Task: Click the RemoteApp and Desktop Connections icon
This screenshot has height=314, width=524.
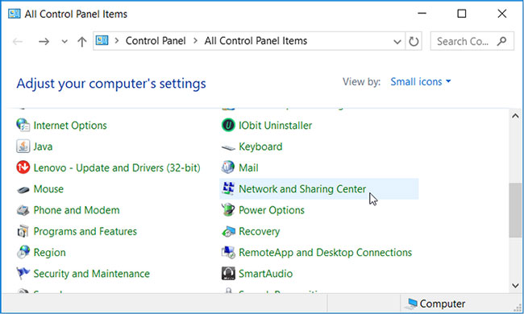Action: (x=228, y=252)
